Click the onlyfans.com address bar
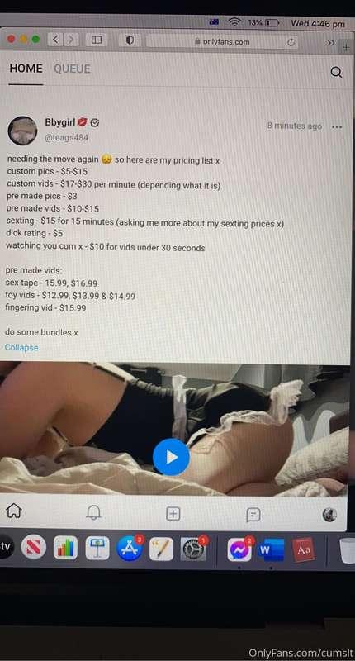Viewport: 355px width, 661px height. click(222, 42)
